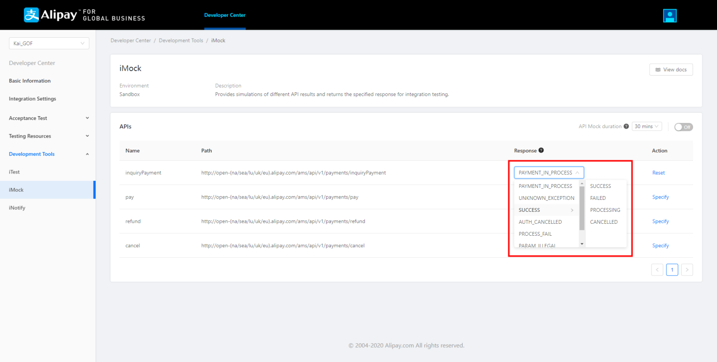The image size is (717, 362).
Task: Reset the inquiryPayment response
Action: (x=659, y=173)
